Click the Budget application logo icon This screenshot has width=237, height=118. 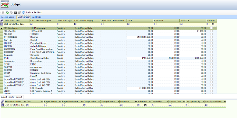5,4
